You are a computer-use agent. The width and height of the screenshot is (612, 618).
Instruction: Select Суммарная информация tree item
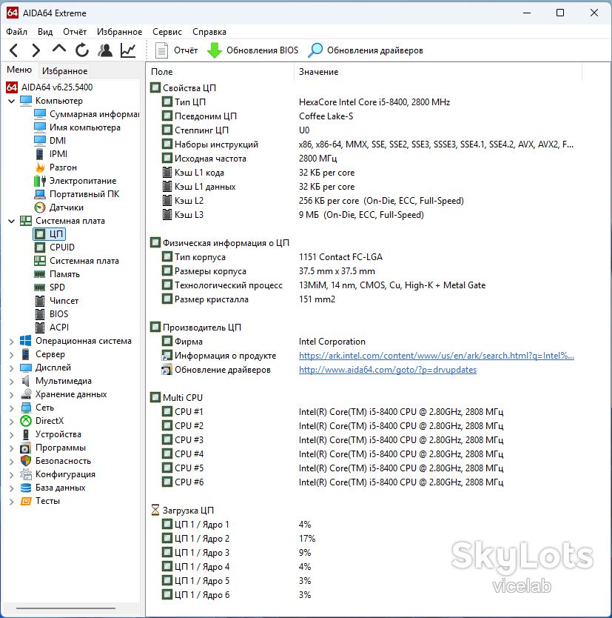86,114
